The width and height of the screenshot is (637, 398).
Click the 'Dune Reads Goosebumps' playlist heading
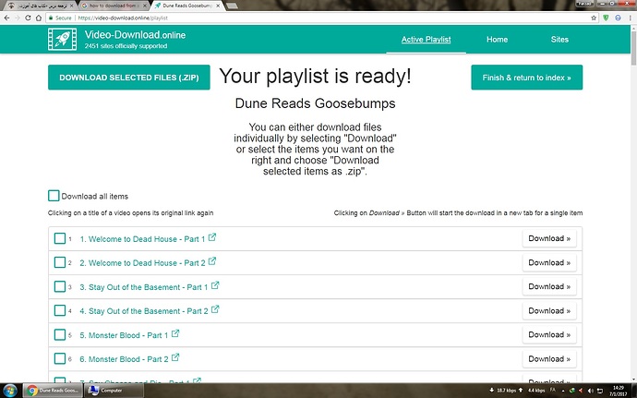[315, 103]
